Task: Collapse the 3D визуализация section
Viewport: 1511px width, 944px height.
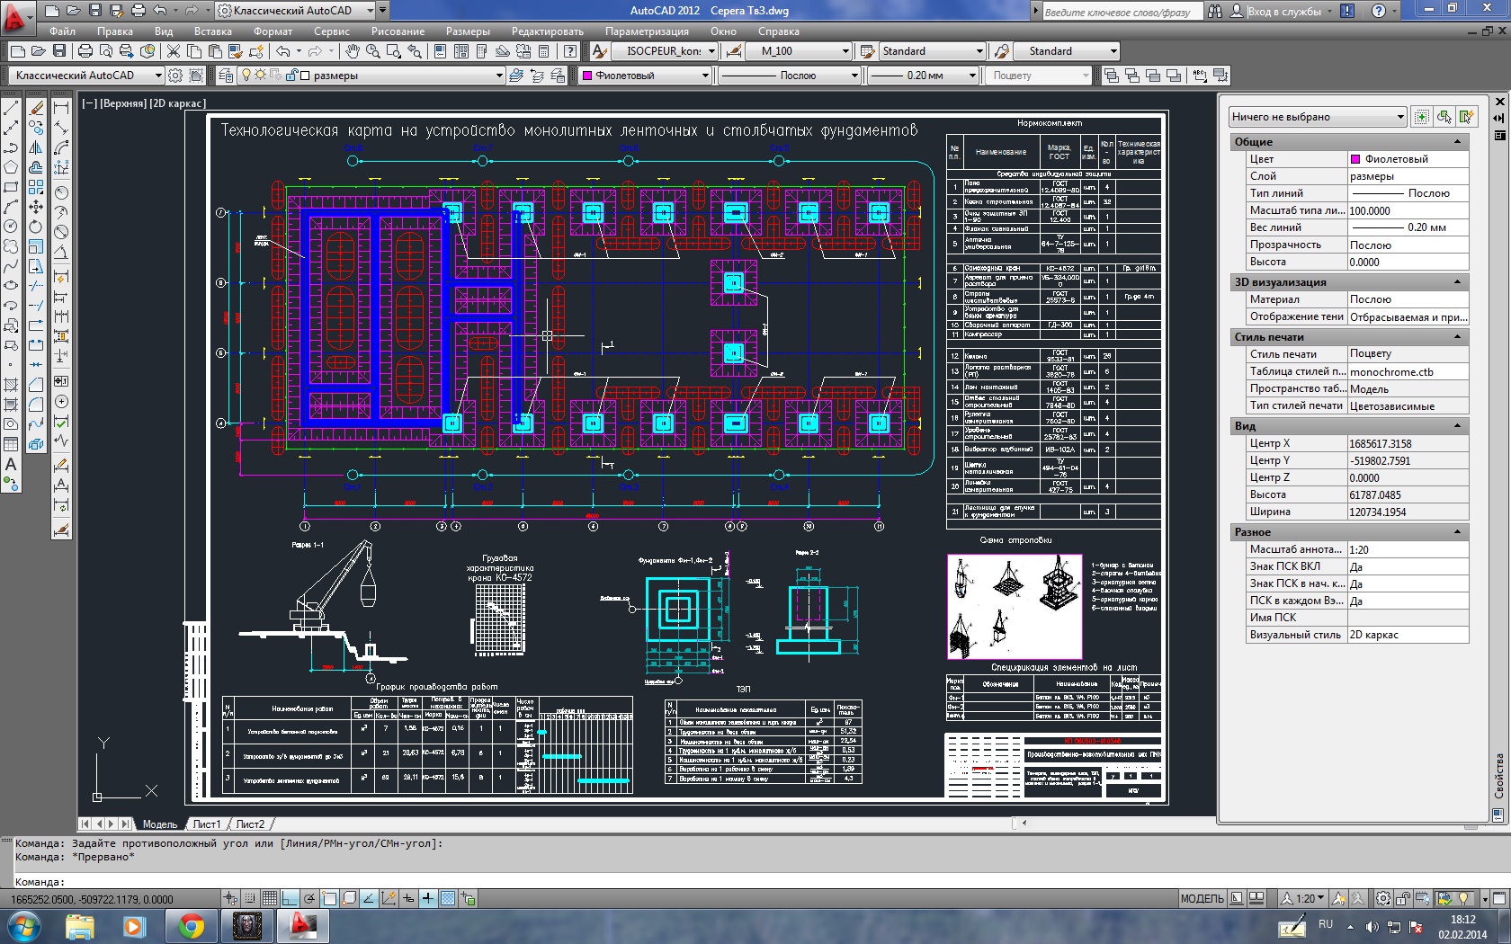Action: coord(1457,282)
